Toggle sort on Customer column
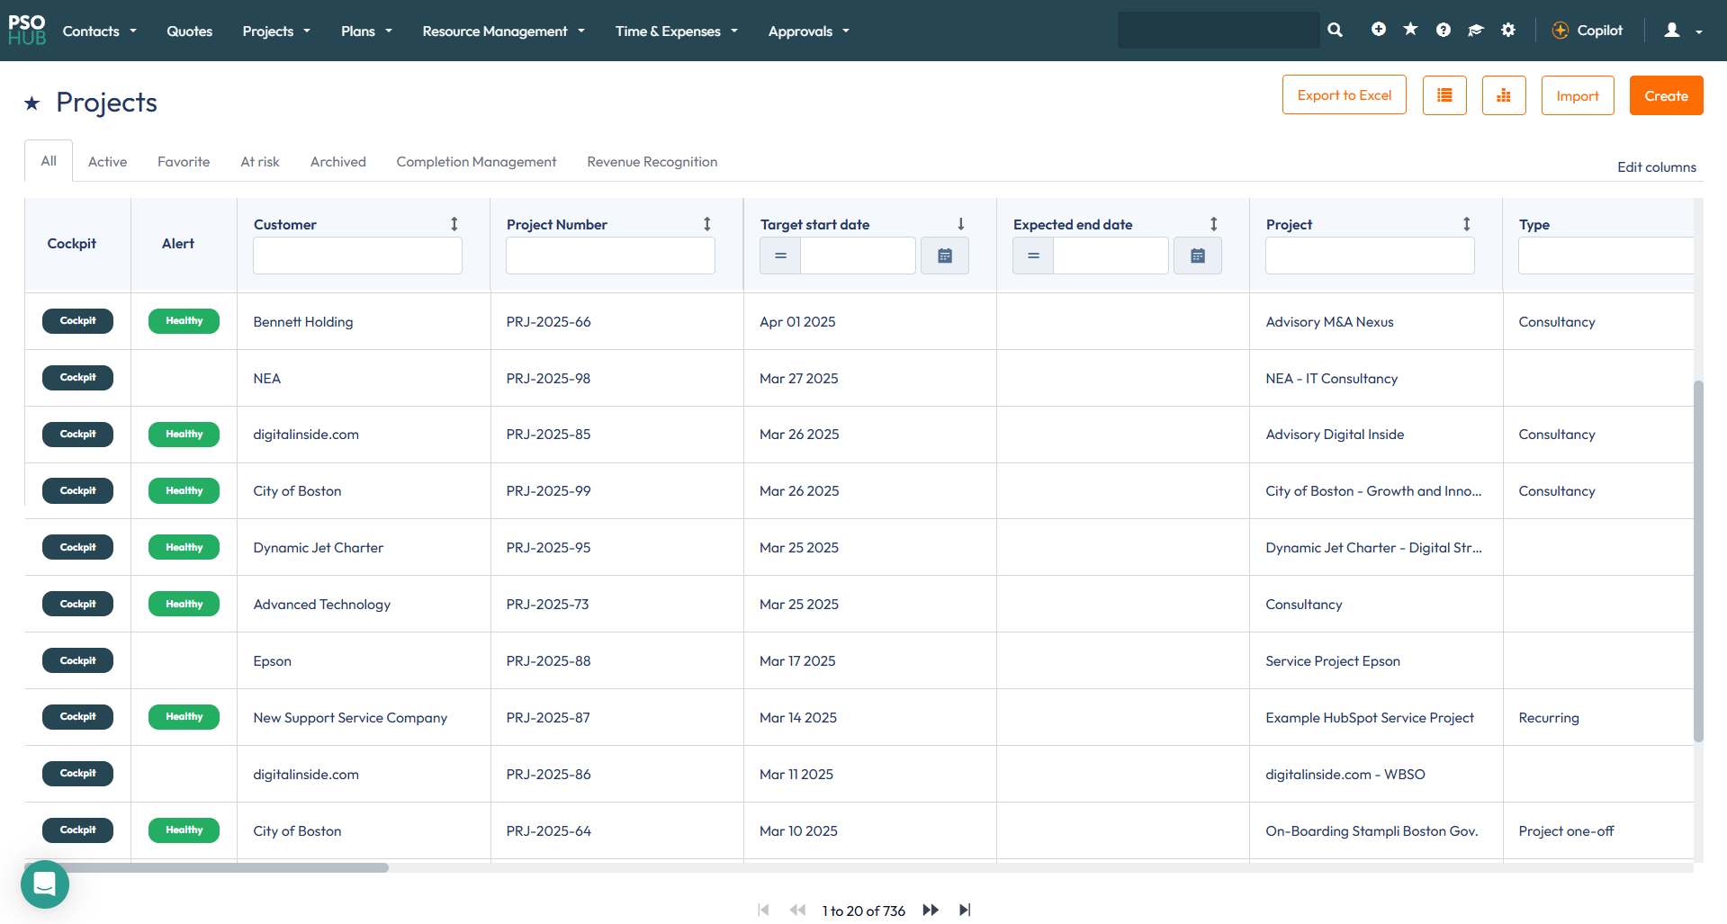Image resolution: width=1727 pixels, height=924 pixels. 454,224
